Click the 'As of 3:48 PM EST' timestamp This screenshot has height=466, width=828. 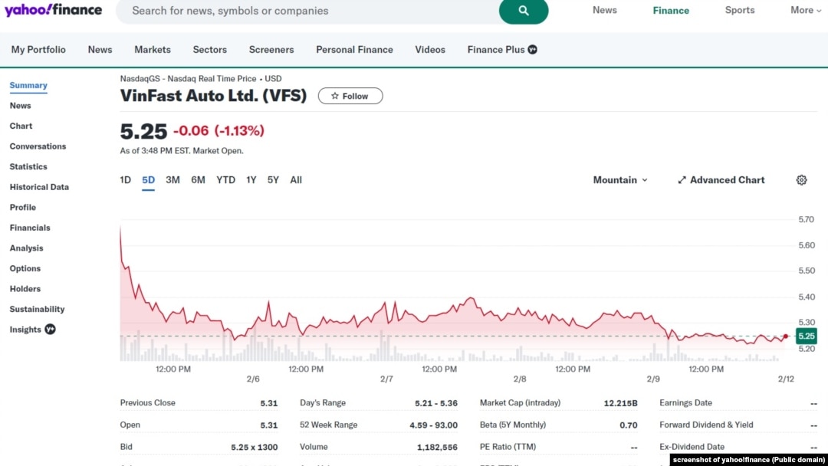182,150
